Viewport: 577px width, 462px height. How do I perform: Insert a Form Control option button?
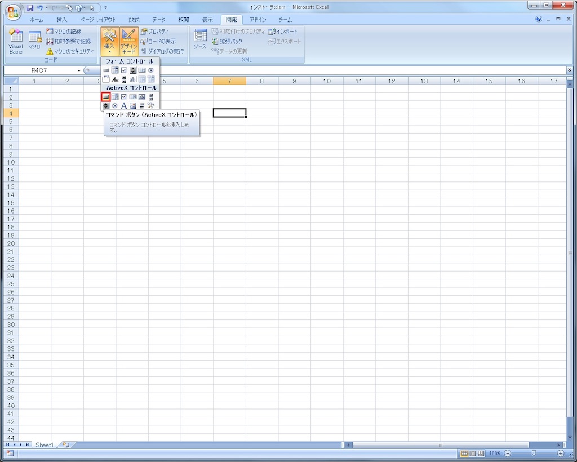click(x=151, y=70)
